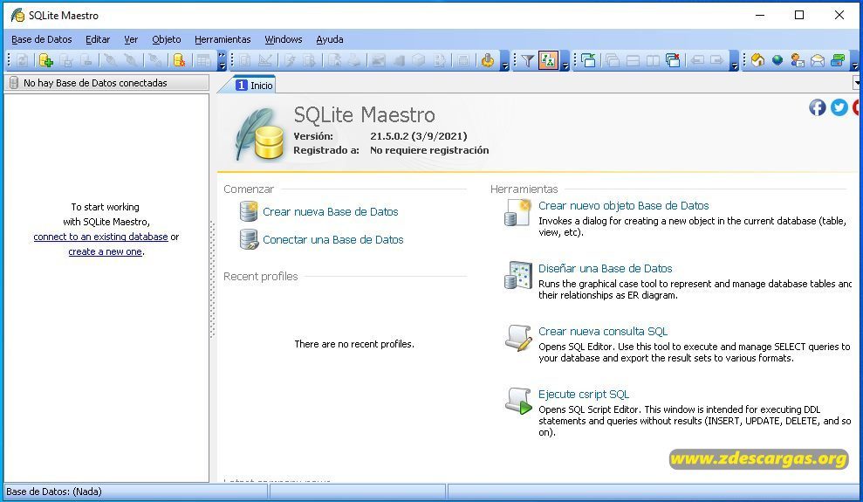The width and height of the screenshot is (863, 502).
Task: Click the Diseñar una Base de Datos icon
Action: pyautogui.click(x=518, y=275)
